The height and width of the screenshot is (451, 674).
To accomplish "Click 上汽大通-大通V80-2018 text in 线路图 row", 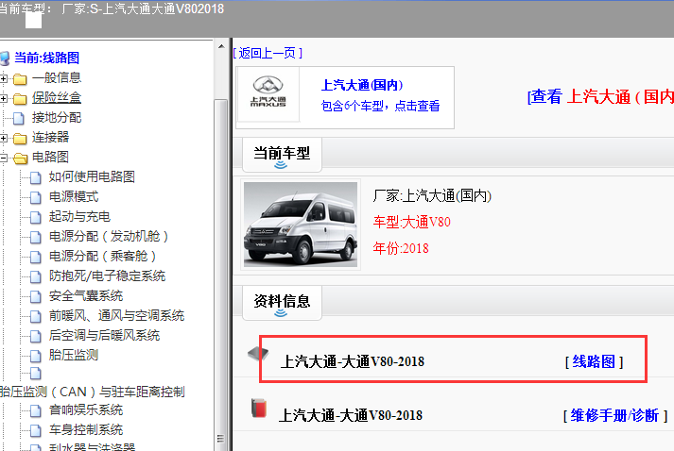I will point(353,361).
